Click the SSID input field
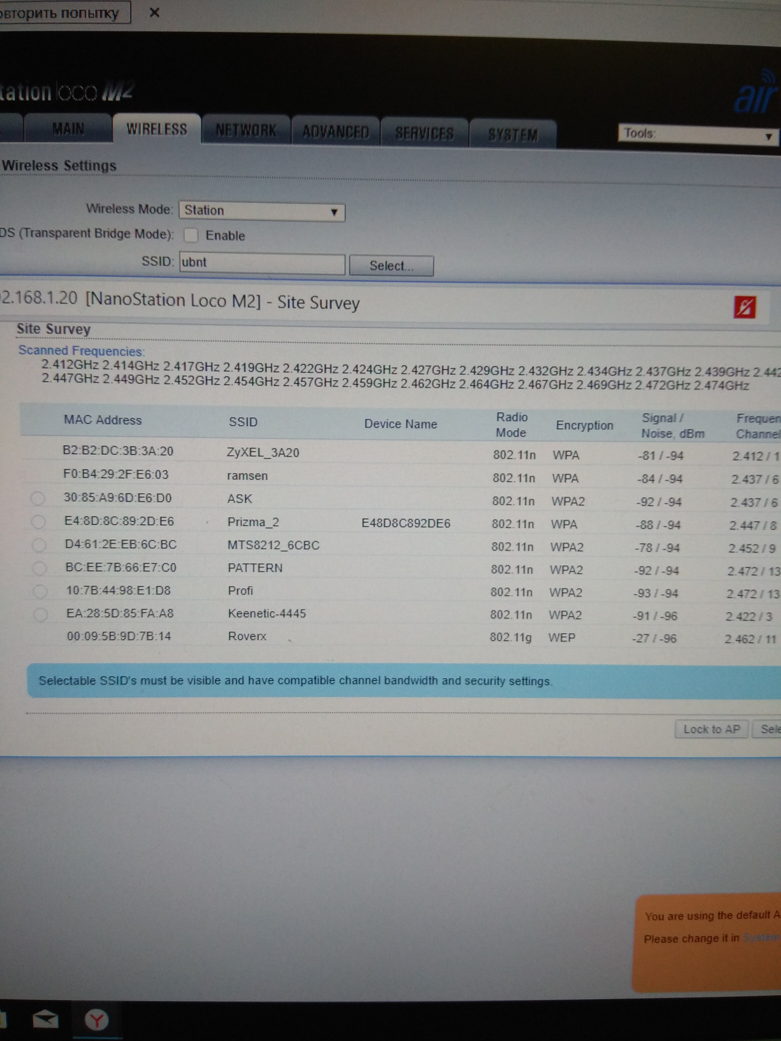Image resolution: width=781 pixels, height=1041 pixels. 262,263
